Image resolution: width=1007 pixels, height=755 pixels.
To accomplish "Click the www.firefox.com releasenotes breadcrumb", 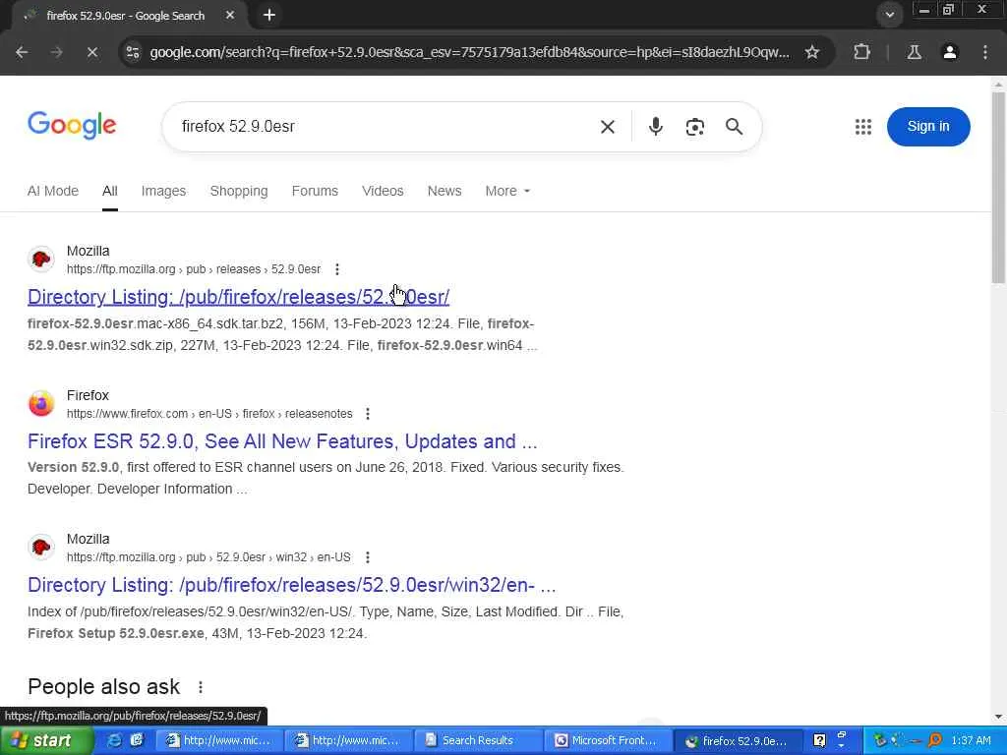I will pyautogui.click(x=209, y=414).
